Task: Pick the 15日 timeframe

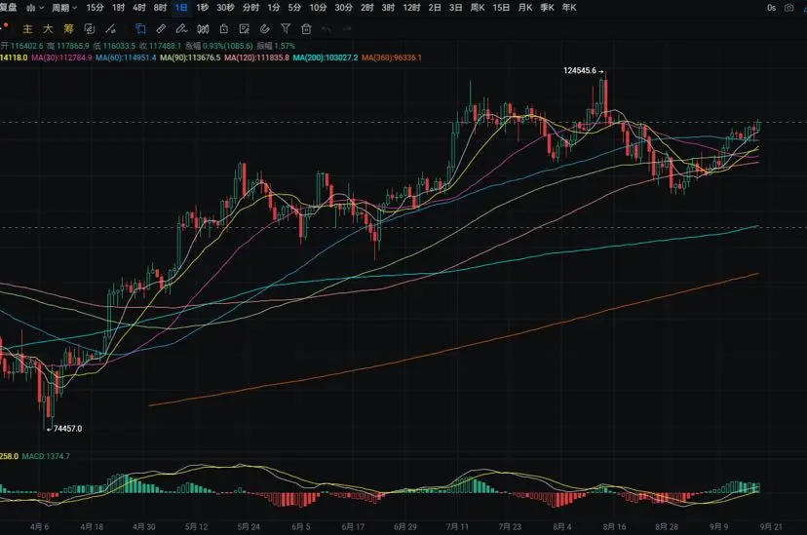Action: 501,8
